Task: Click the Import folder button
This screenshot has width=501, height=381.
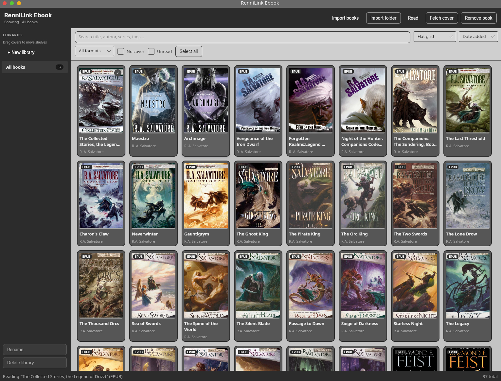Action: [x=383, y=18]
